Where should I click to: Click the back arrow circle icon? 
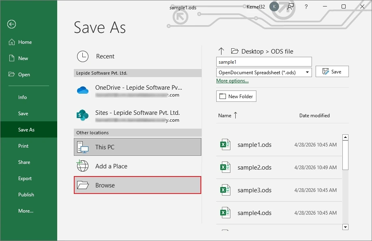[11, 24]
